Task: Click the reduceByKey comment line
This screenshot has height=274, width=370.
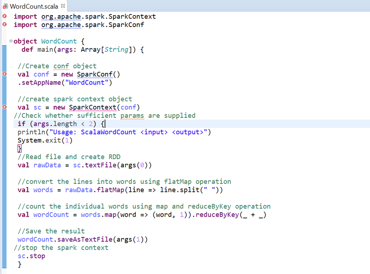Action: 144,206
